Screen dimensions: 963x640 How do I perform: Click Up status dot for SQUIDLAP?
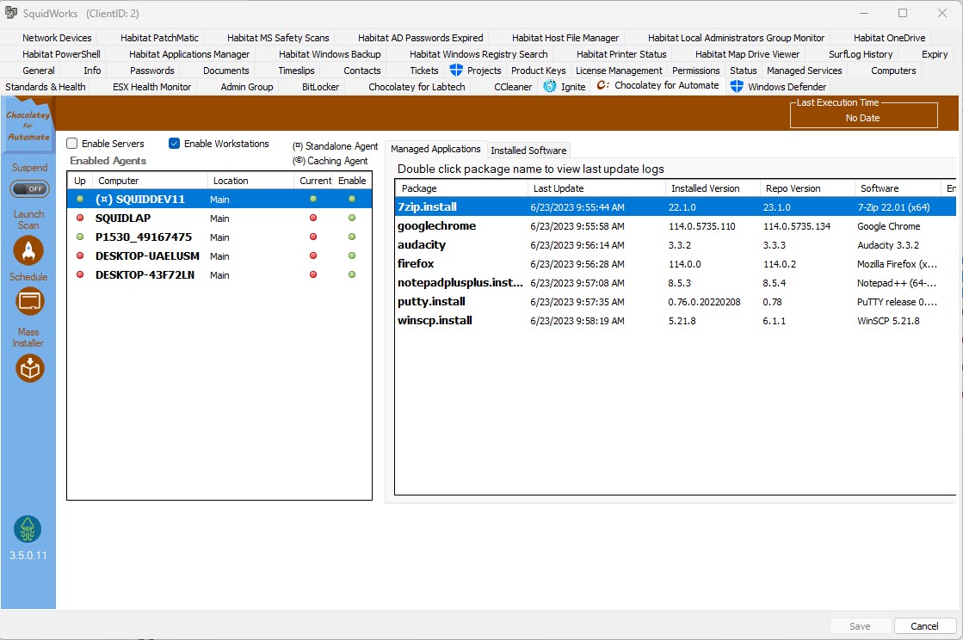80,218
